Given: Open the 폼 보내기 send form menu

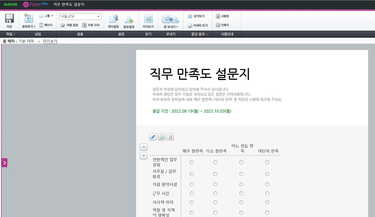Looking at the screenshot, I should click(x=171, y=21).
